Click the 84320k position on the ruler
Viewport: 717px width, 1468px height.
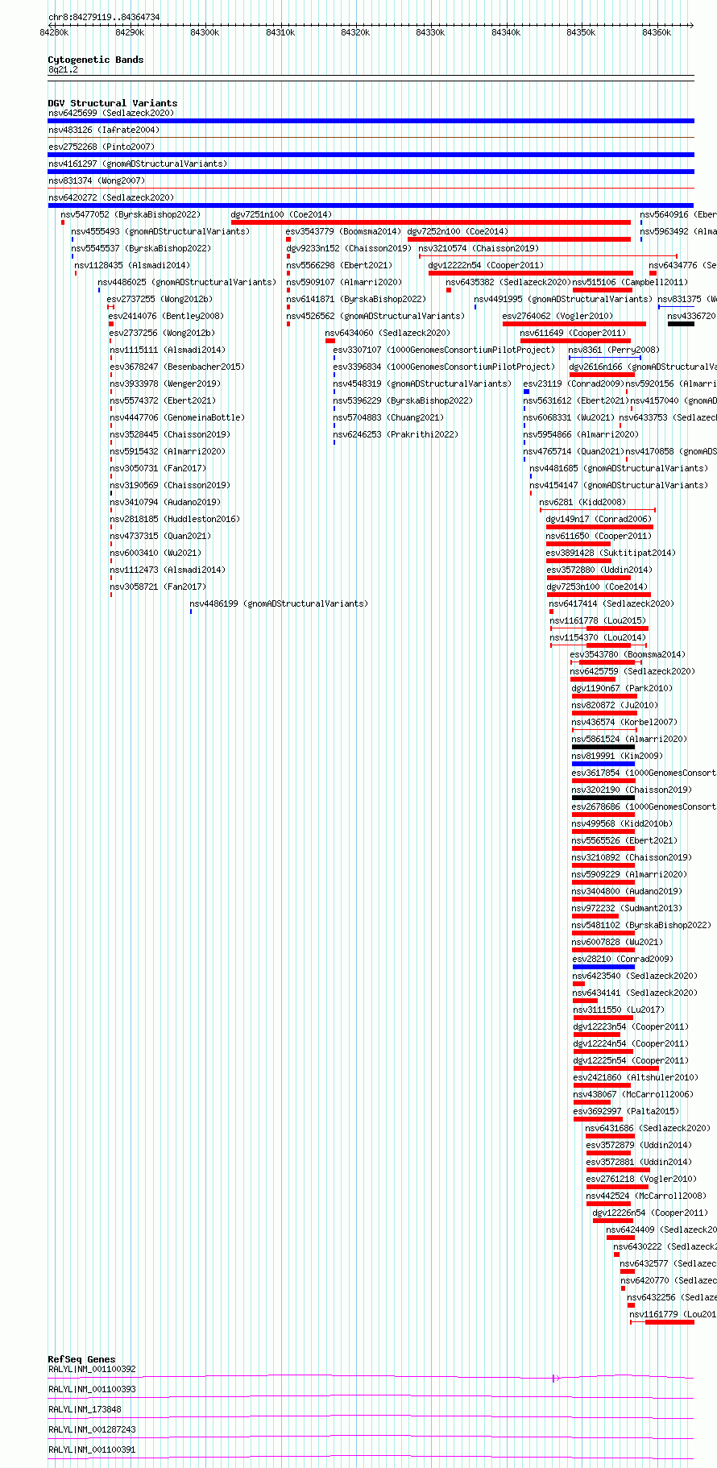coord(355,32)
